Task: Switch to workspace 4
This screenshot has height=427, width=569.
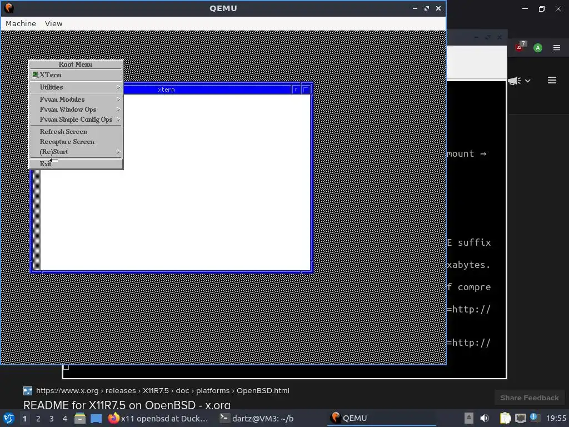Action: (x=65, y=419)
